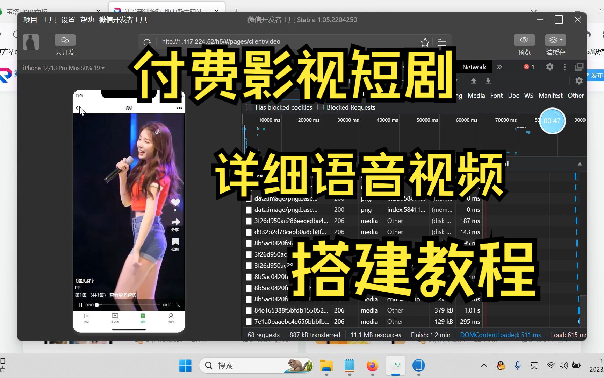Screen dimensions: 604x378
Task: Click the Windows Start button
Action: tap(185, 366)
